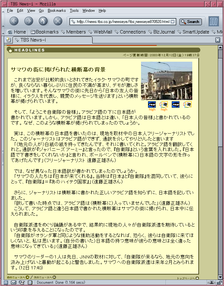The image size is (224, 286).
Task: Click the next news arrow icon
Action: click(x=54, y=277)
